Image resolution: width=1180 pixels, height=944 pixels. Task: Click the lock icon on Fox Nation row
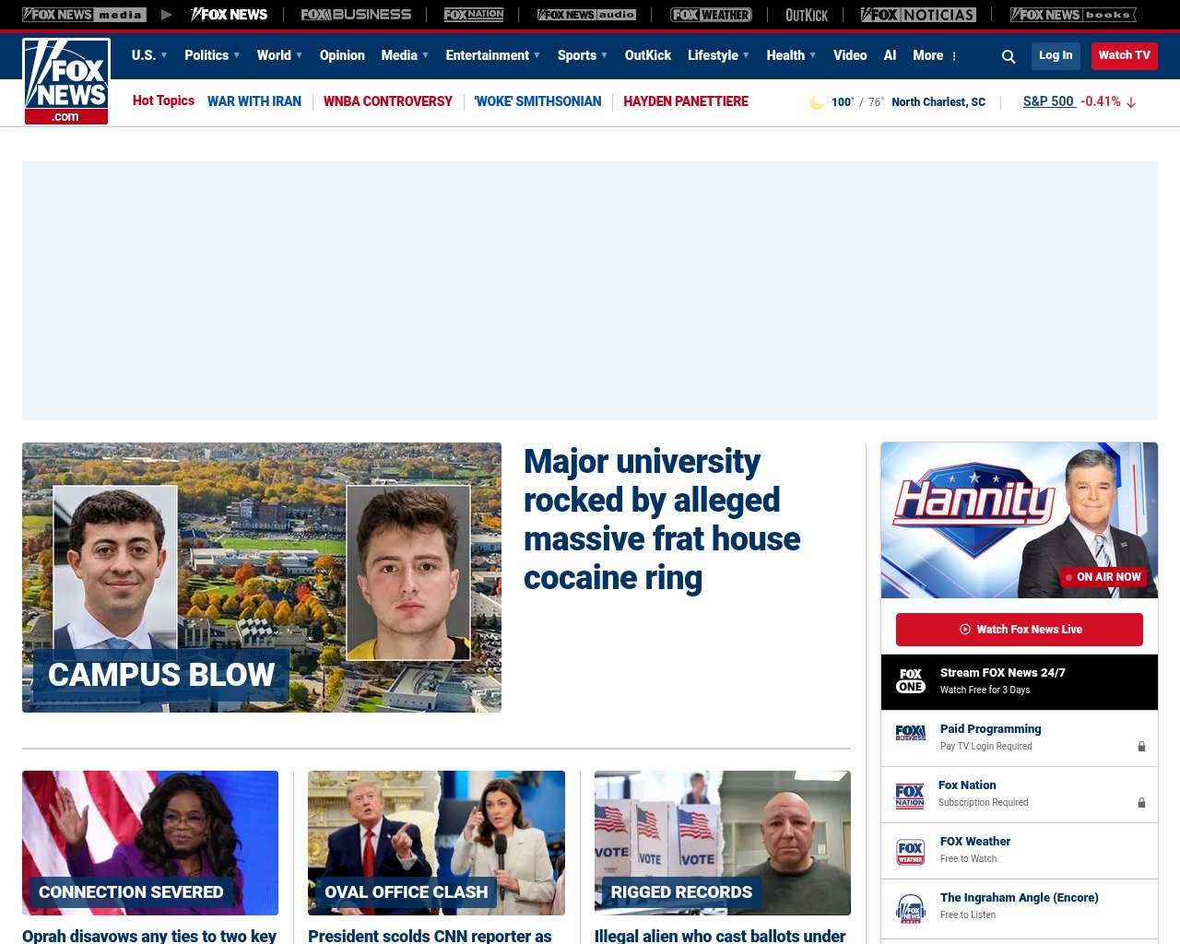pyautogui.click(x=1141, y=803)
